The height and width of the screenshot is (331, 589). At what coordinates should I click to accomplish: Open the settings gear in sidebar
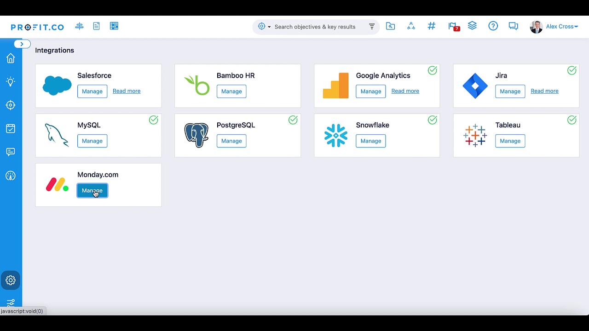(11, 280)
